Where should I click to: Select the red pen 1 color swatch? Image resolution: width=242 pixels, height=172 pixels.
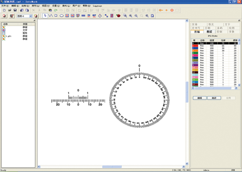[x=195, y=46]
